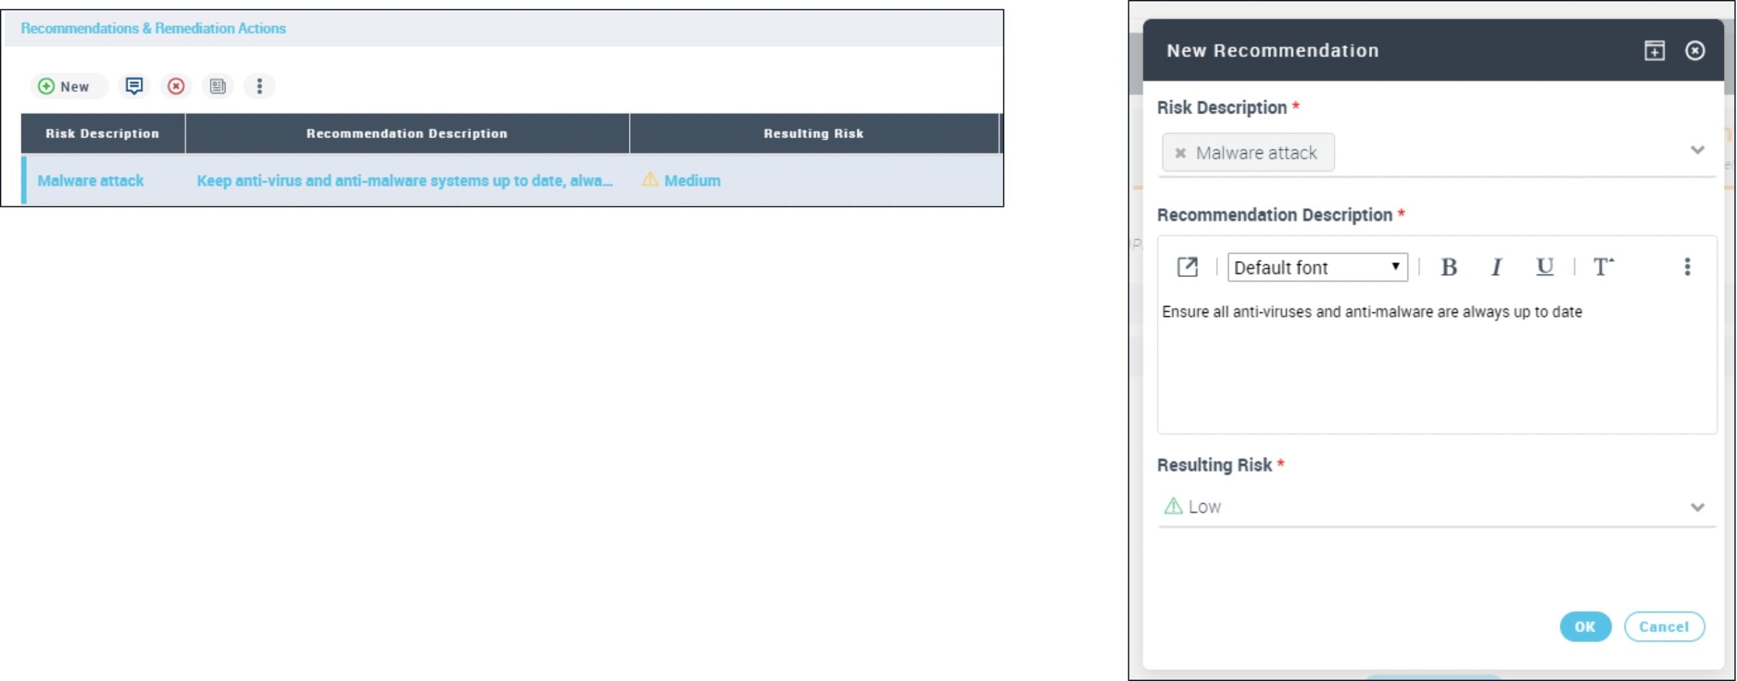Open the editor in expanded window
This screenshot has height=681, width=1737.
(x=1187, y=267)
